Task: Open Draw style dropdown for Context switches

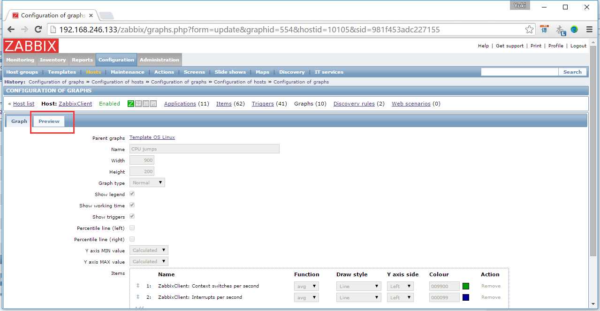Action: [359, 286]
